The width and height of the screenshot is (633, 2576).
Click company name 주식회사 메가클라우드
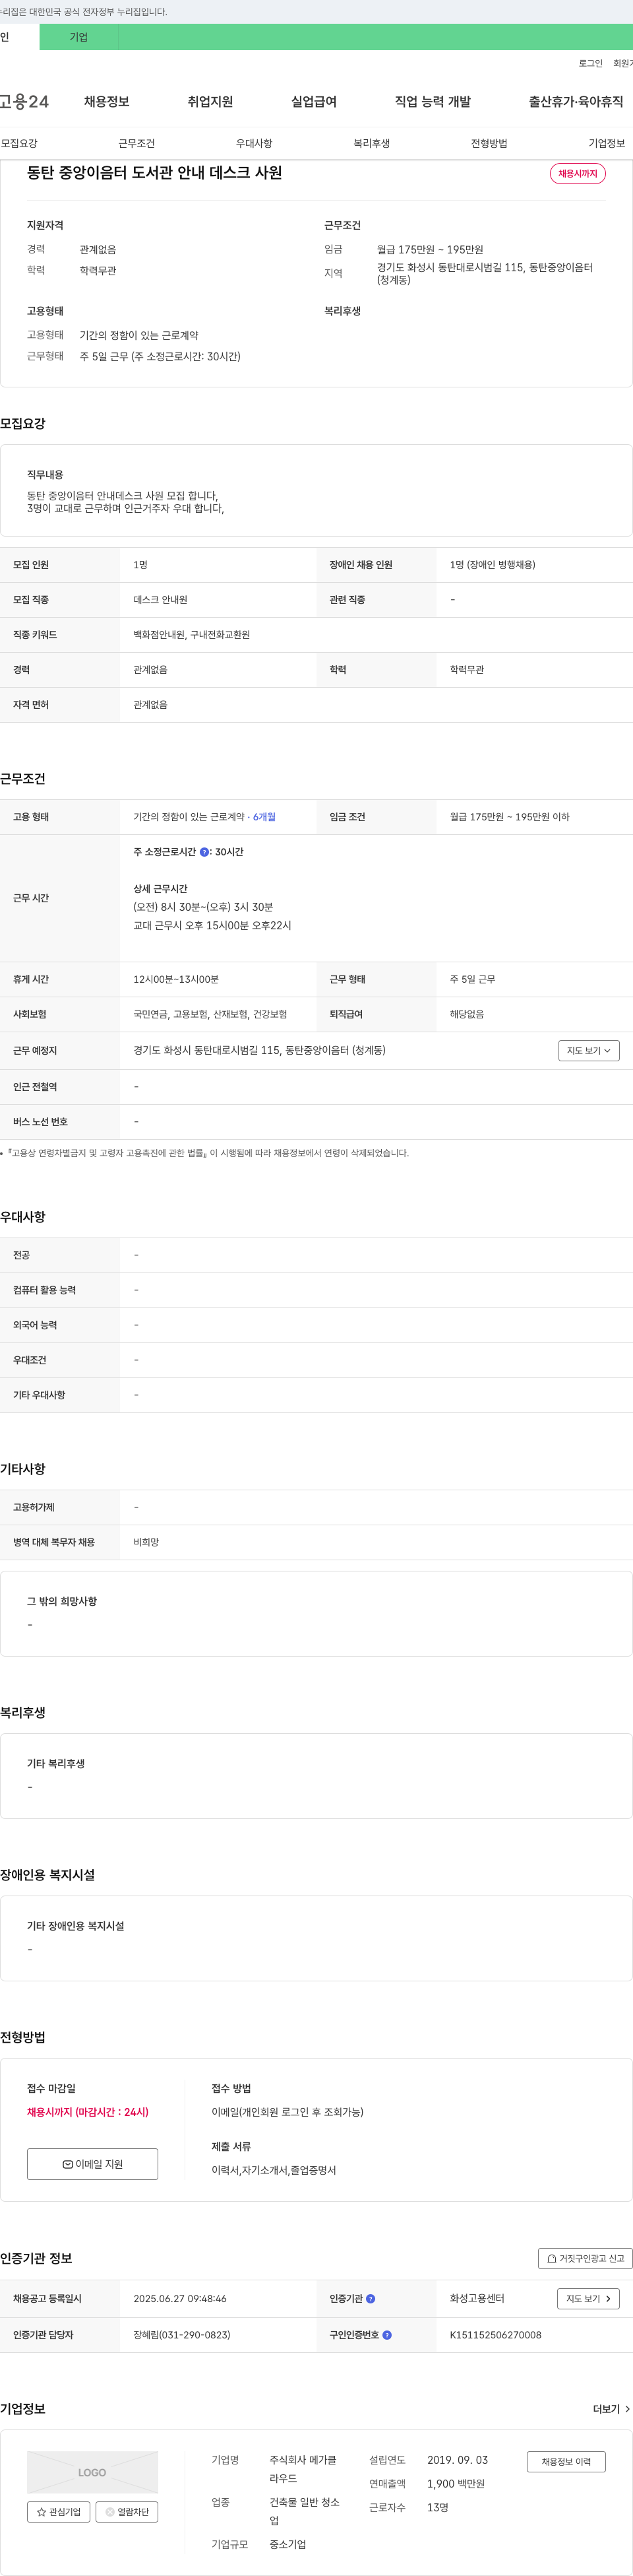pyautogui.click(x=303, y=2469)
